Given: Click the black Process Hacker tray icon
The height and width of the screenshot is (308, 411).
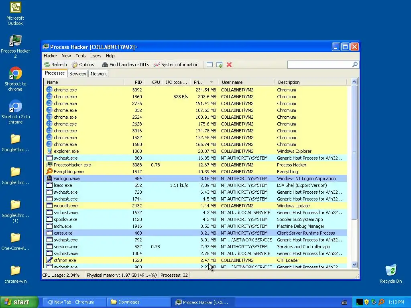Looking at the screenshot, I should 359,302.
